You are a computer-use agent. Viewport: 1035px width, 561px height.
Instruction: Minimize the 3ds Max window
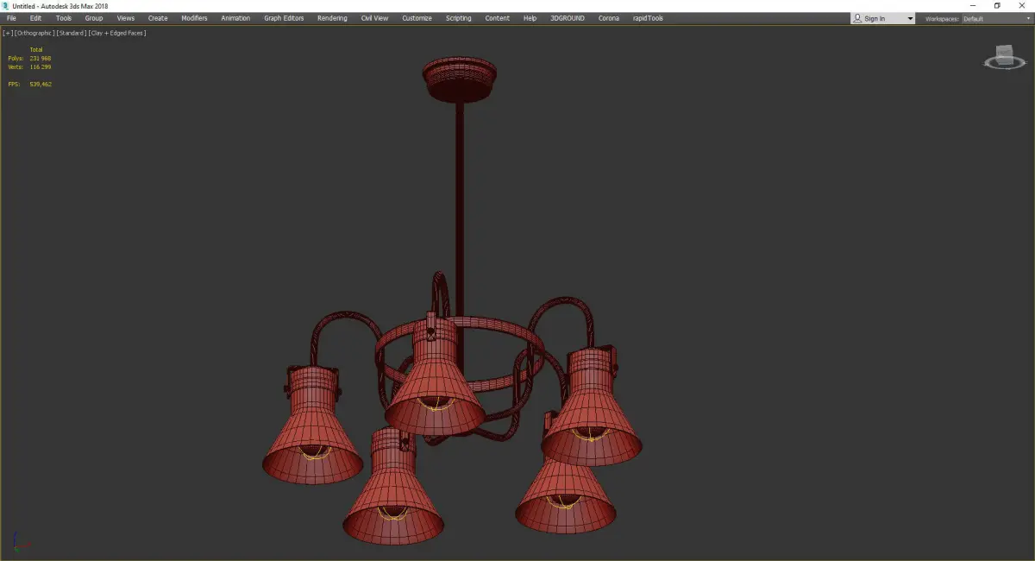pyautogui.click(x=973, y=5)
